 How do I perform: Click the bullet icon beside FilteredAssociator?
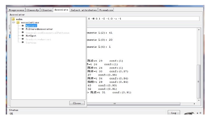tap(23, 29)
